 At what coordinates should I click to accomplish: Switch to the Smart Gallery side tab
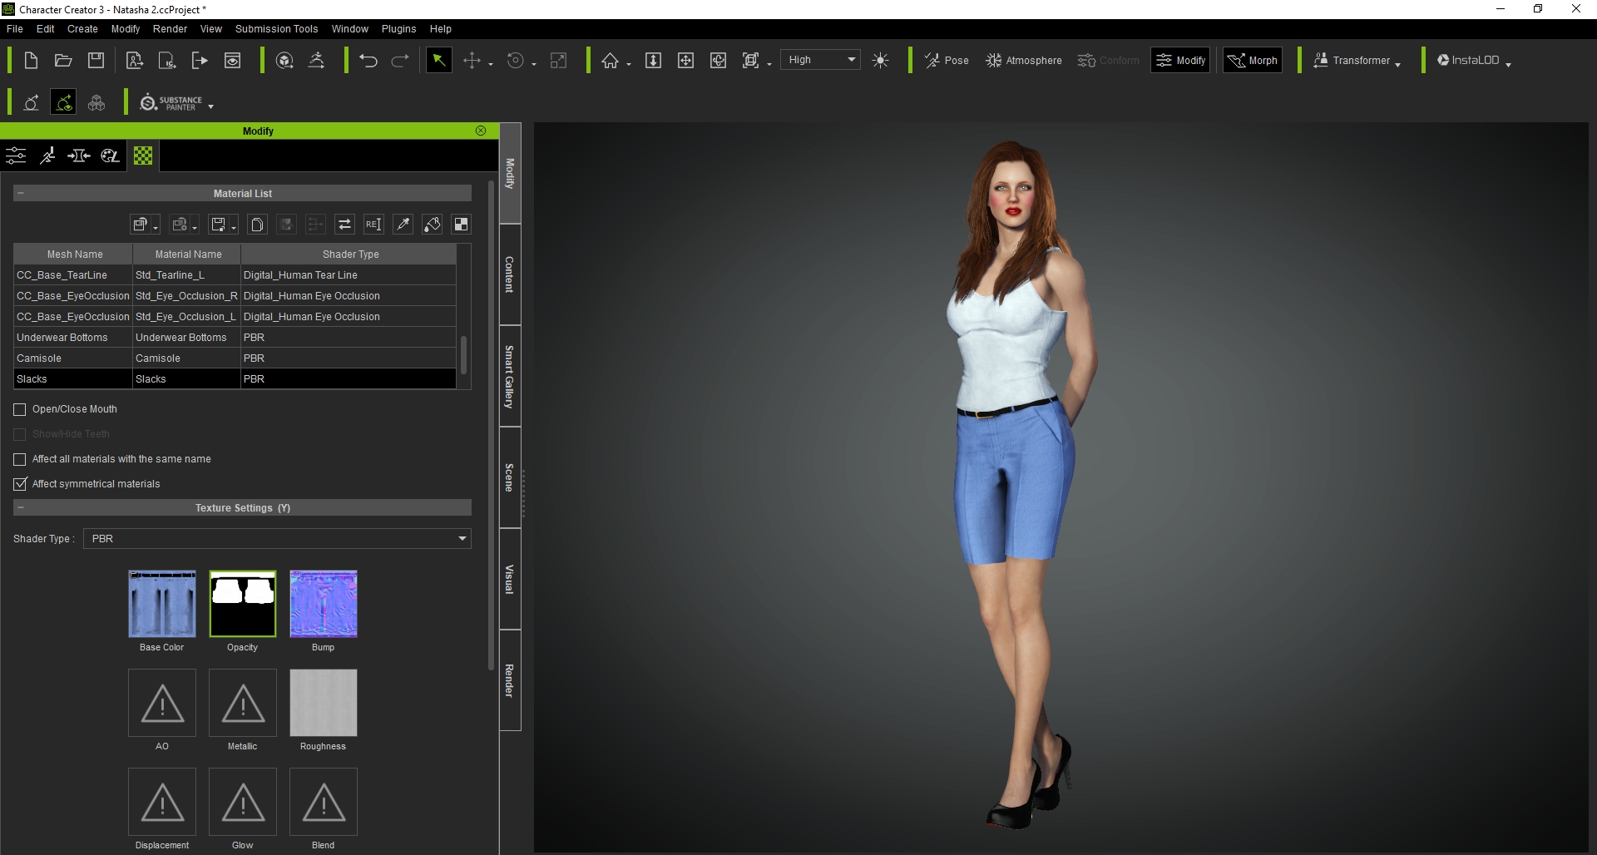point(510,376)
